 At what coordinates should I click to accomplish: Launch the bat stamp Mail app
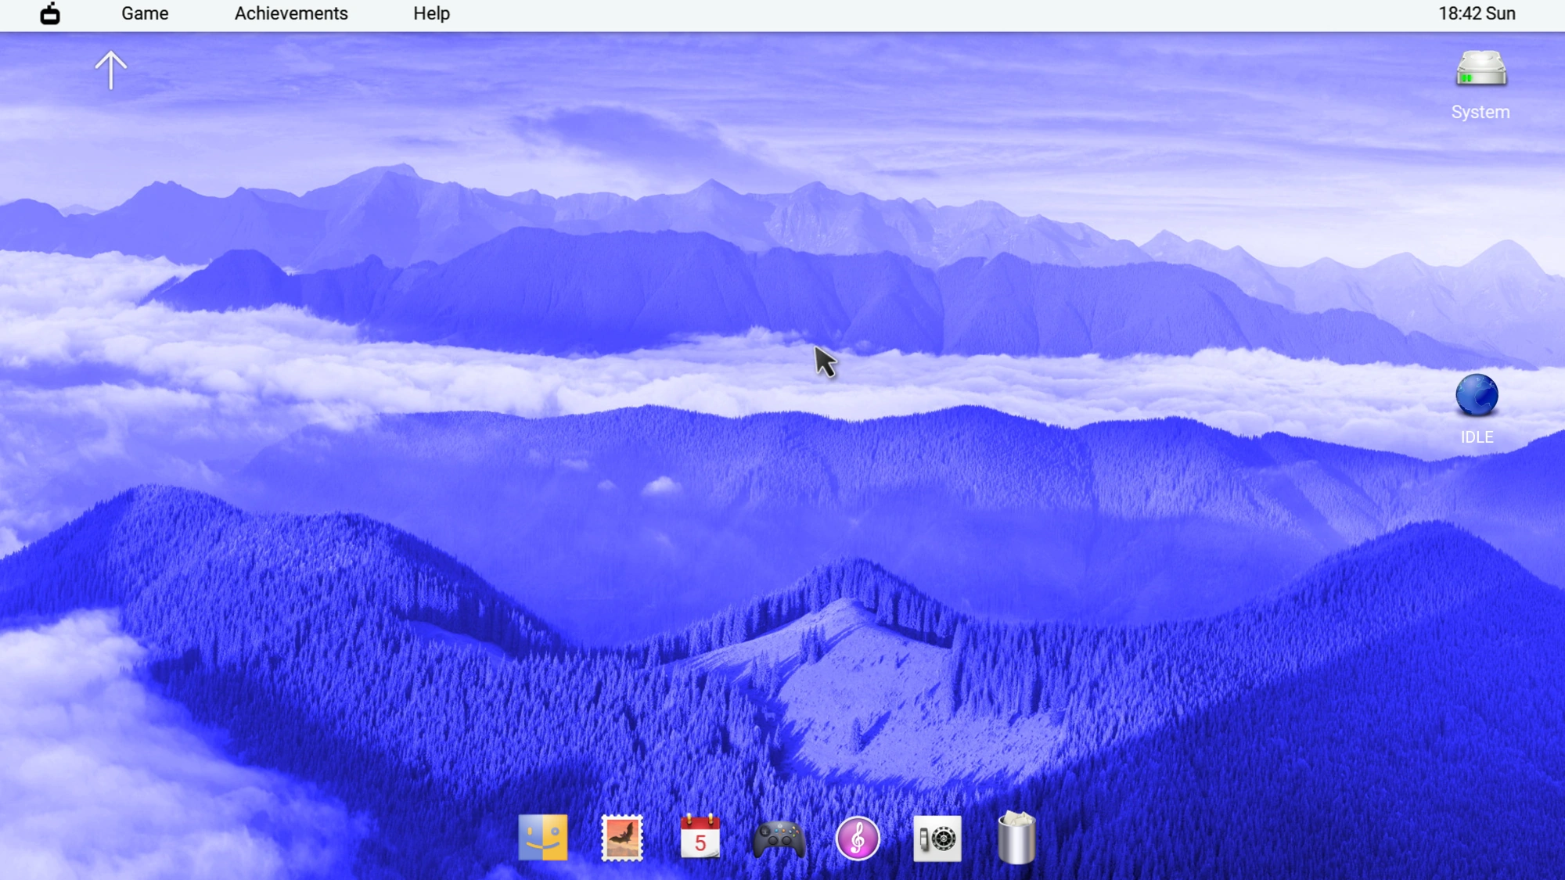point(622,838)
